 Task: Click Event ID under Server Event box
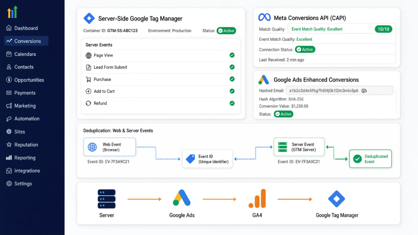298,162
